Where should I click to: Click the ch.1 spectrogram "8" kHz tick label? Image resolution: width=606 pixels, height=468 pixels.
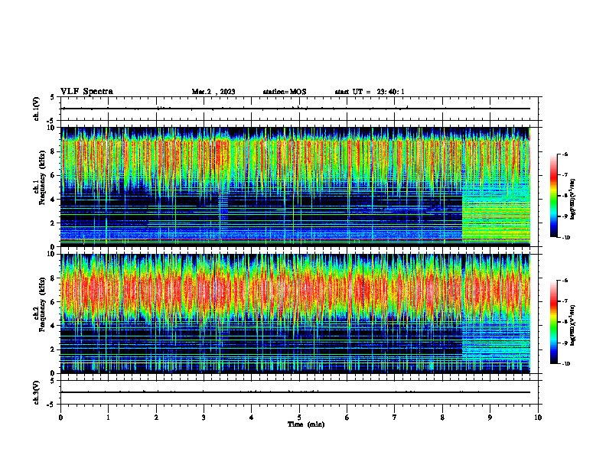[x=54, y=151]
